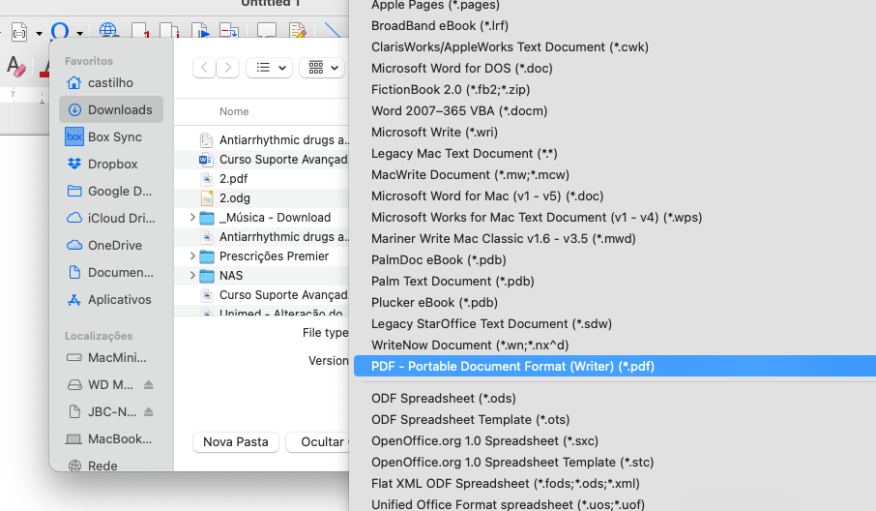Go back using the left arrow
The height and width of the screenshot is (511, 876).
204,68
